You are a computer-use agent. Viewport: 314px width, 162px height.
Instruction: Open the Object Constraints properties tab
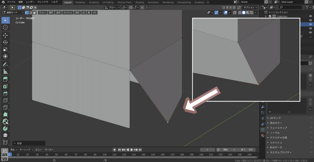click(263, 124)
